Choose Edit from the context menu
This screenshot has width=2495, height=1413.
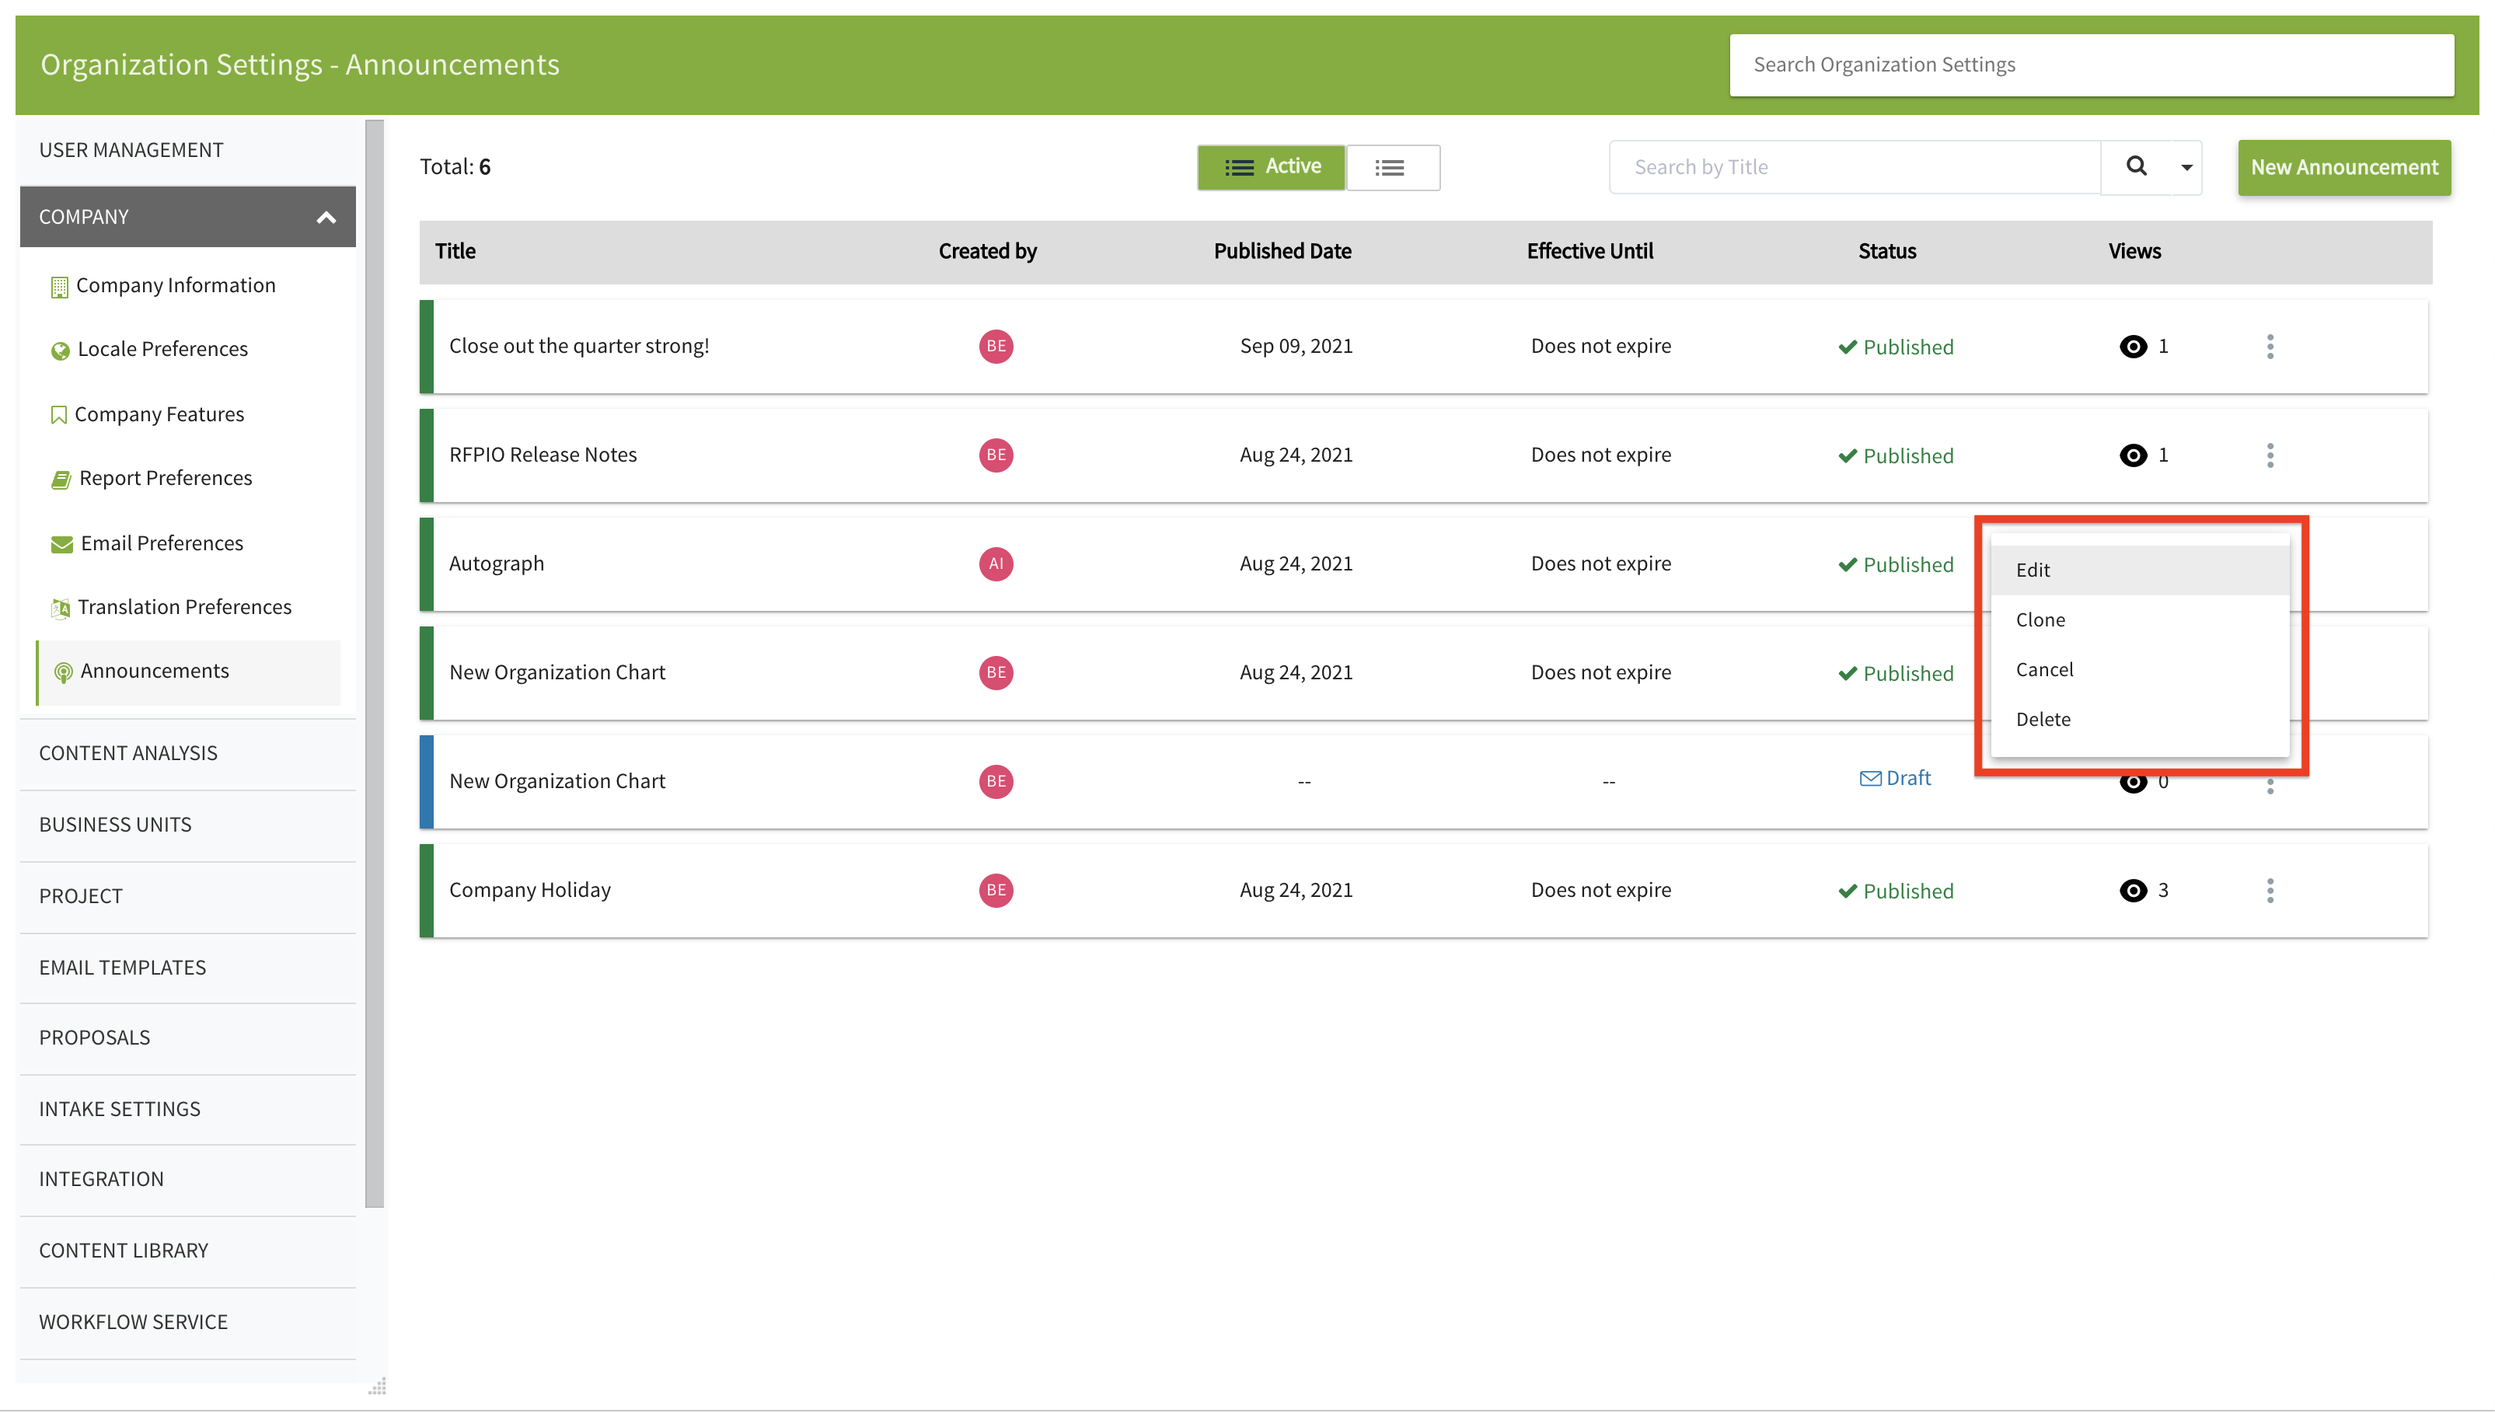(x=2139, y=570)
